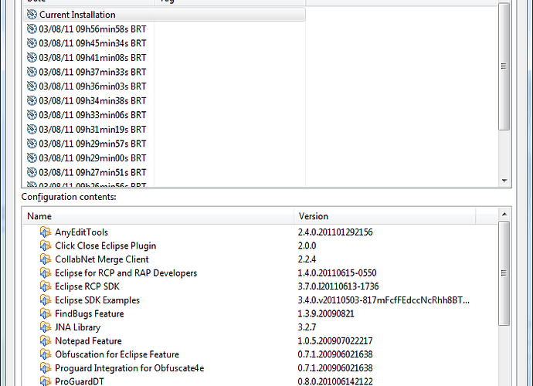This screenshot has width=533, height=386.
Task: Click the ProGuardDT feature icon
Action: (46, 381)
